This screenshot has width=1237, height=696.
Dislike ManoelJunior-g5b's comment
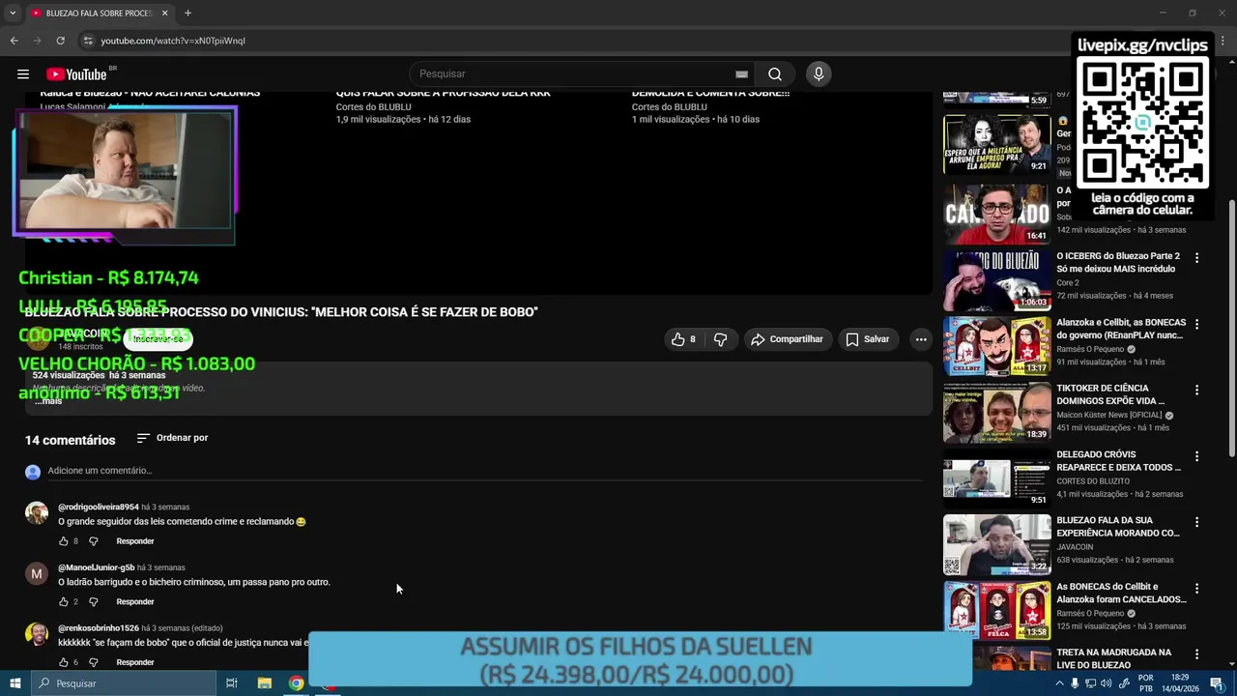coord(94,602)
